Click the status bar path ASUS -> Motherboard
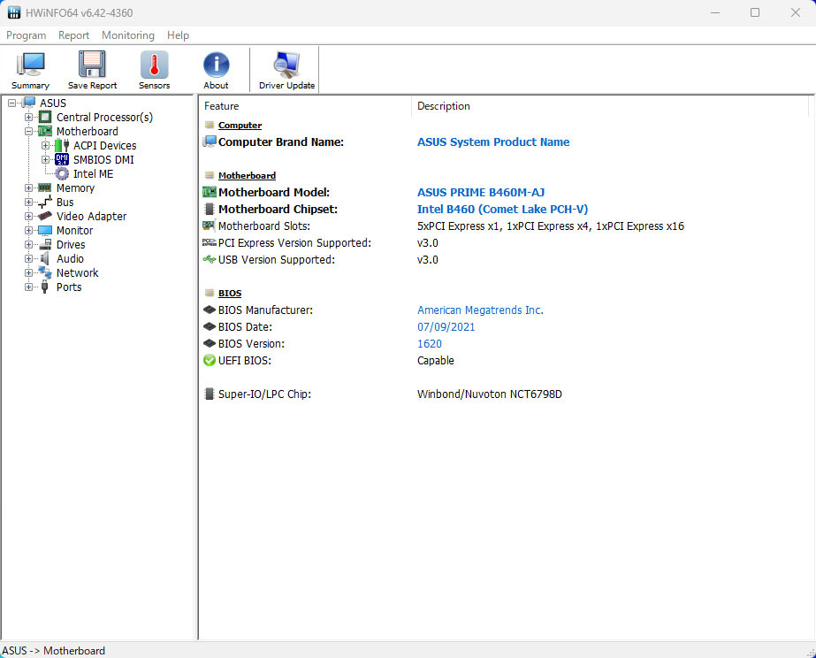816x658 pixels. coord(54,651)
